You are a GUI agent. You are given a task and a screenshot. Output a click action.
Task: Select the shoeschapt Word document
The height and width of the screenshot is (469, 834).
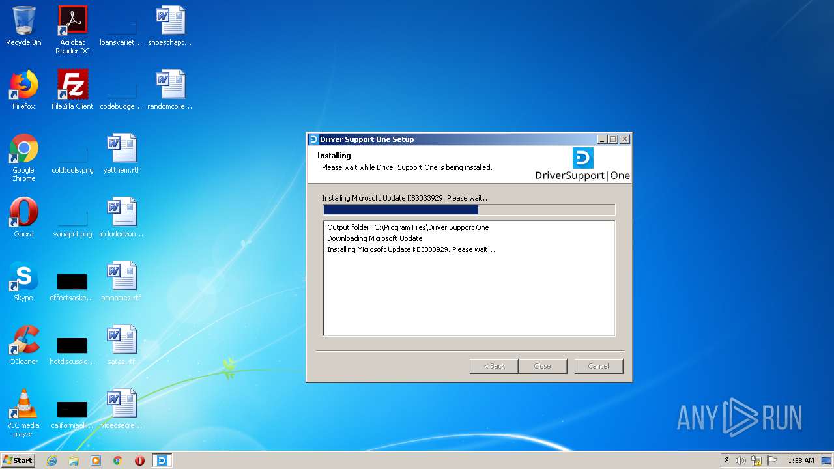coord(170,26)
